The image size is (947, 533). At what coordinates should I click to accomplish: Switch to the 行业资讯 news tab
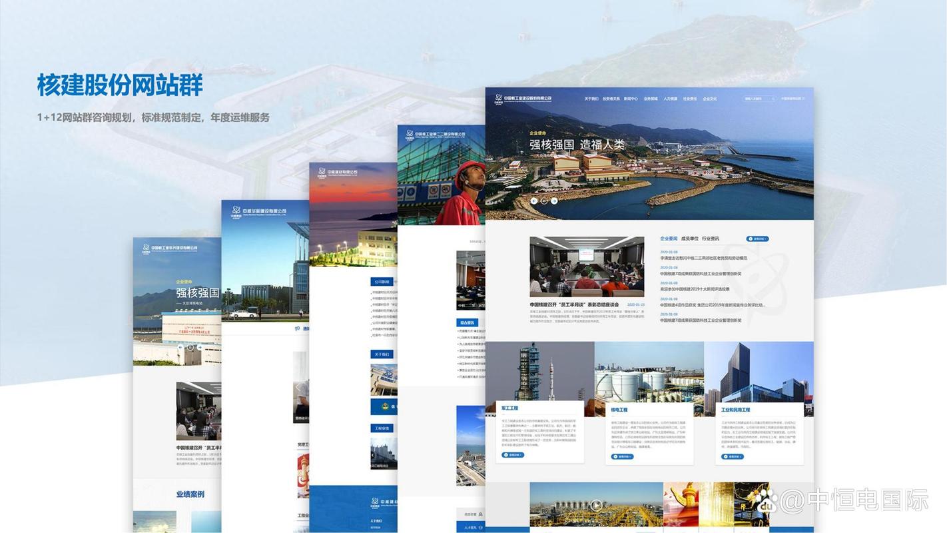(711, 239)
